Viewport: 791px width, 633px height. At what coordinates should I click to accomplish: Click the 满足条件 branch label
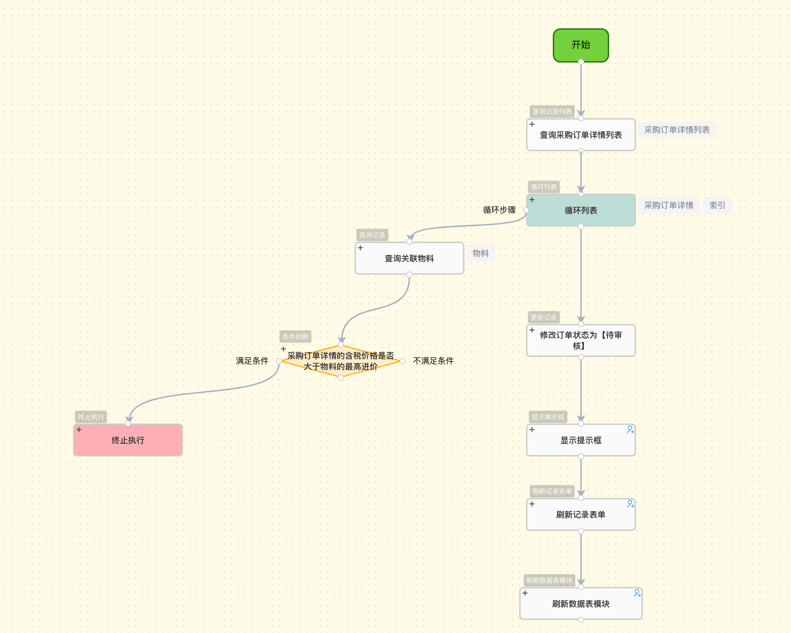pos(252,361)
